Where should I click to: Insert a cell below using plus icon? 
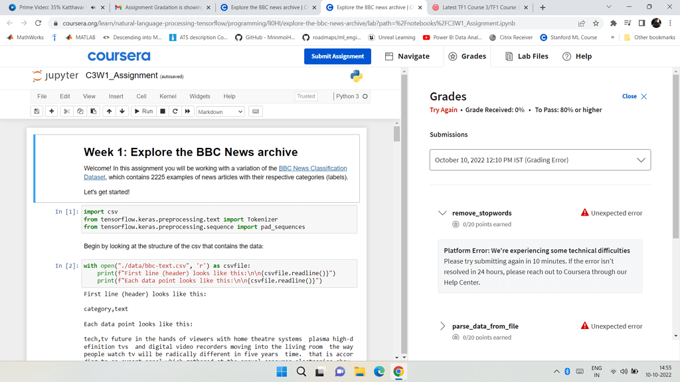point(52,111)
